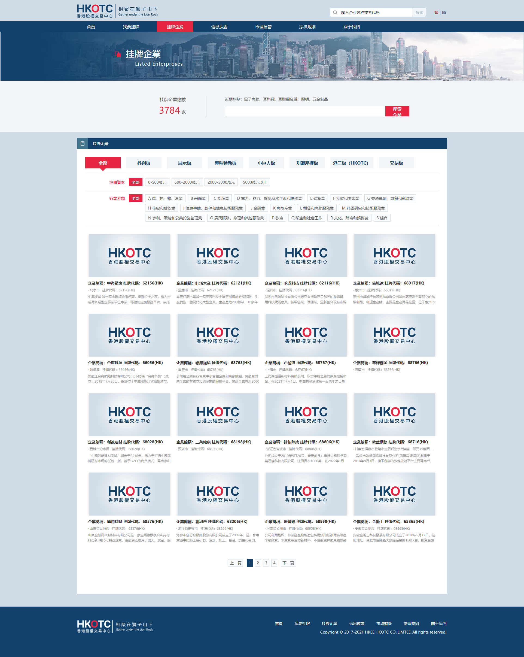This screenshot has width=524, height=657.
Task: Open the 西極道 68767(HK) title link
Action: [x=300, y=363]
